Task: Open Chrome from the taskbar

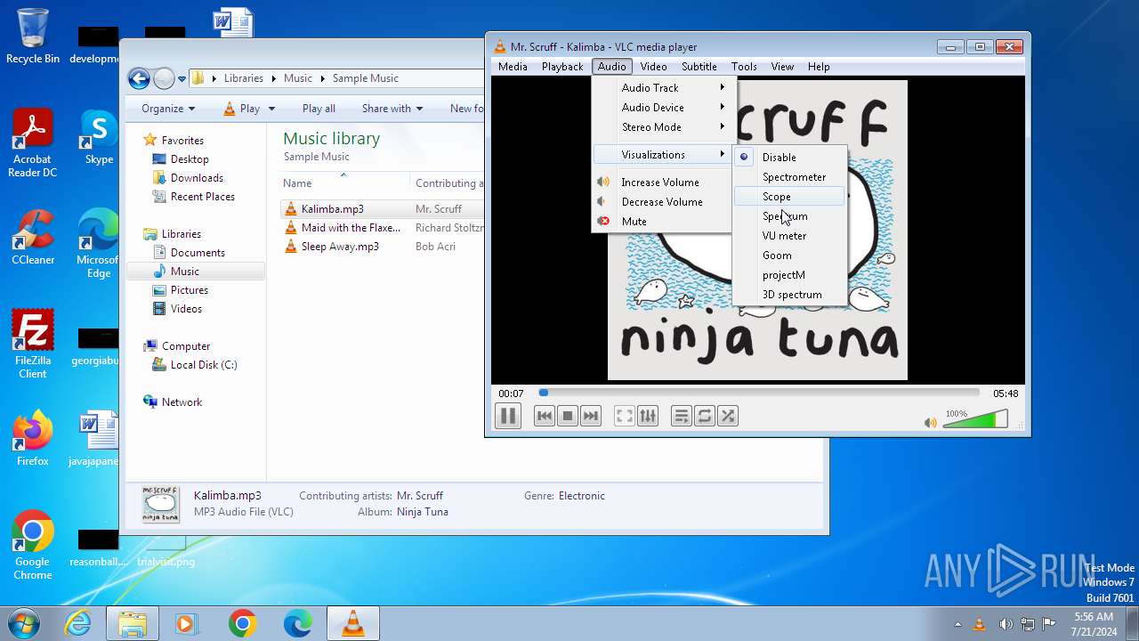Action: tap(242, 624)
